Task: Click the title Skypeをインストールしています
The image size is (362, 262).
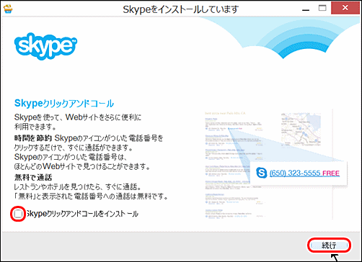Action: [181, 9]
